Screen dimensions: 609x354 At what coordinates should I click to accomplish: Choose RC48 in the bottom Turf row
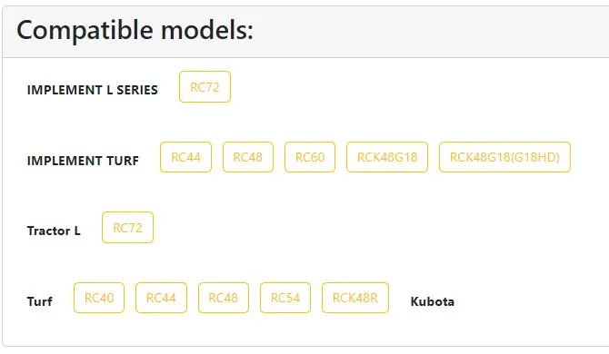[224, 298]
